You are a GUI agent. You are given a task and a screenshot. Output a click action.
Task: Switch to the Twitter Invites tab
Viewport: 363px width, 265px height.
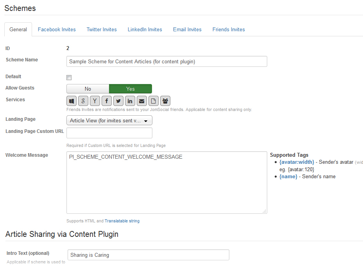[102, 29]
